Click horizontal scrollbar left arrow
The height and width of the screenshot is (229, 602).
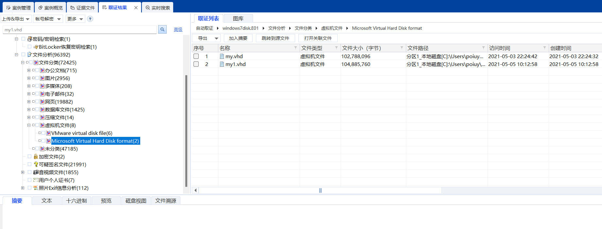(195, 190)
